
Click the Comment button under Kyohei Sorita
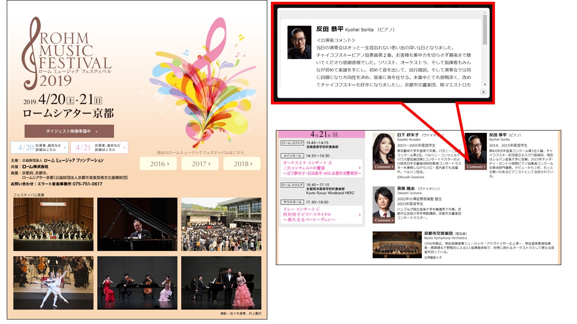point(476,166)
